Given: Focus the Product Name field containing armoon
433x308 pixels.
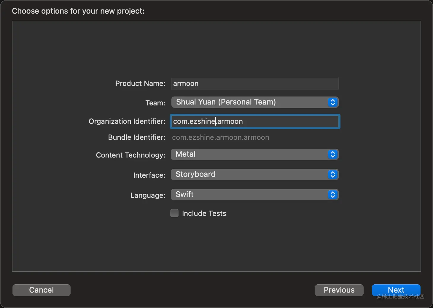Looking at the screenshot, I should coord(255,84).
